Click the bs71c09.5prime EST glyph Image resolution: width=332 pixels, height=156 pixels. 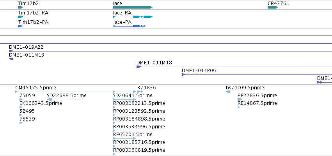click(x=228, y=92)
